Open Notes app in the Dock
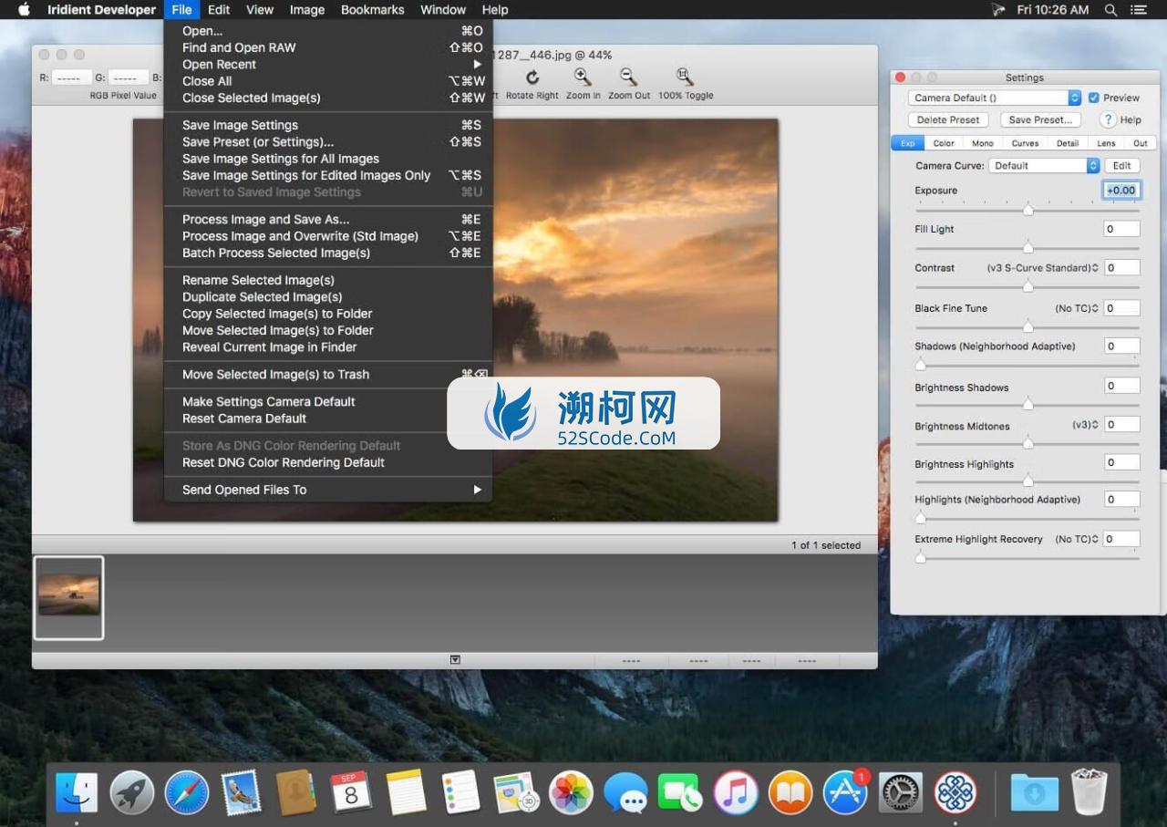Screen dimensions: 1167x827 (406, 791)
